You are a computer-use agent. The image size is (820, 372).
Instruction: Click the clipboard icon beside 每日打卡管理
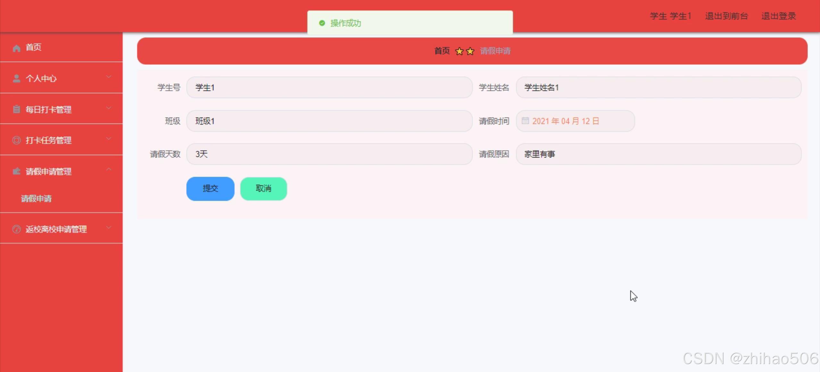click(16, 109)
